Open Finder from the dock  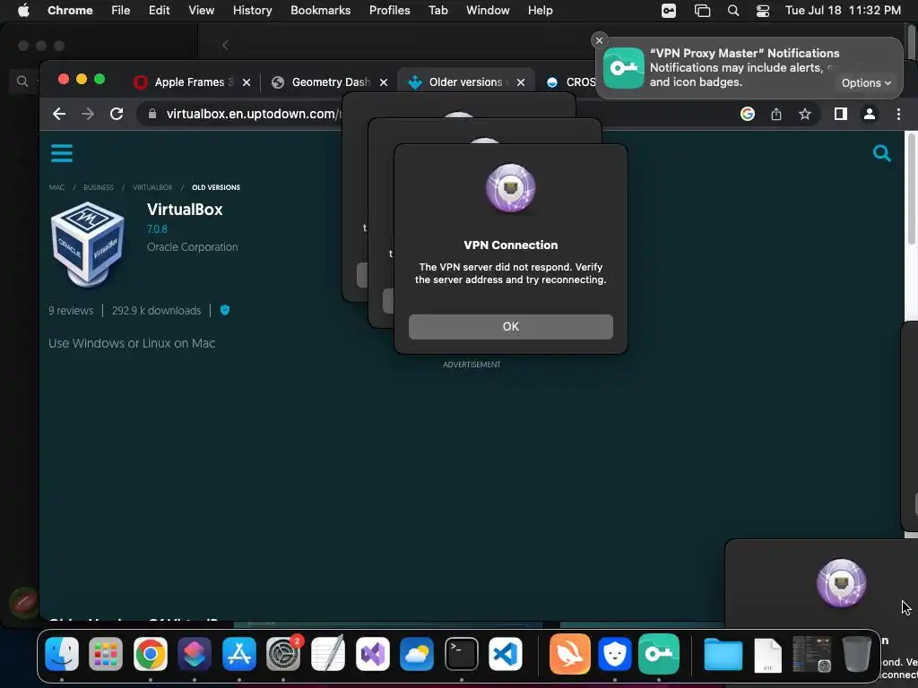click(62, 653)
